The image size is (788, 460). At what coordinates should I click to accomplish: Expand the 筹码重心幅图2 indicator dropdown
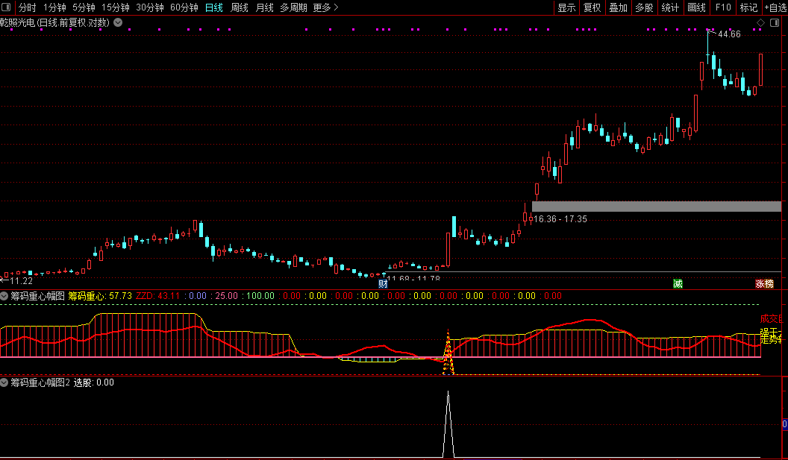pyautogui.click(x=5, y=382)
